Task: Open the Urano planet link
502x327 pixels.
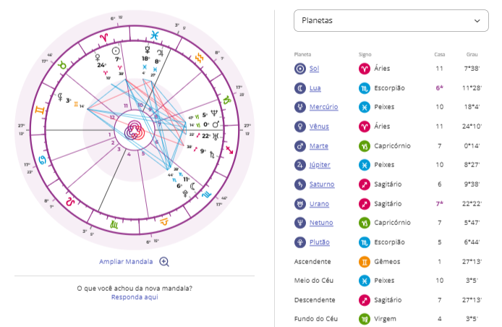Action: 319,203
